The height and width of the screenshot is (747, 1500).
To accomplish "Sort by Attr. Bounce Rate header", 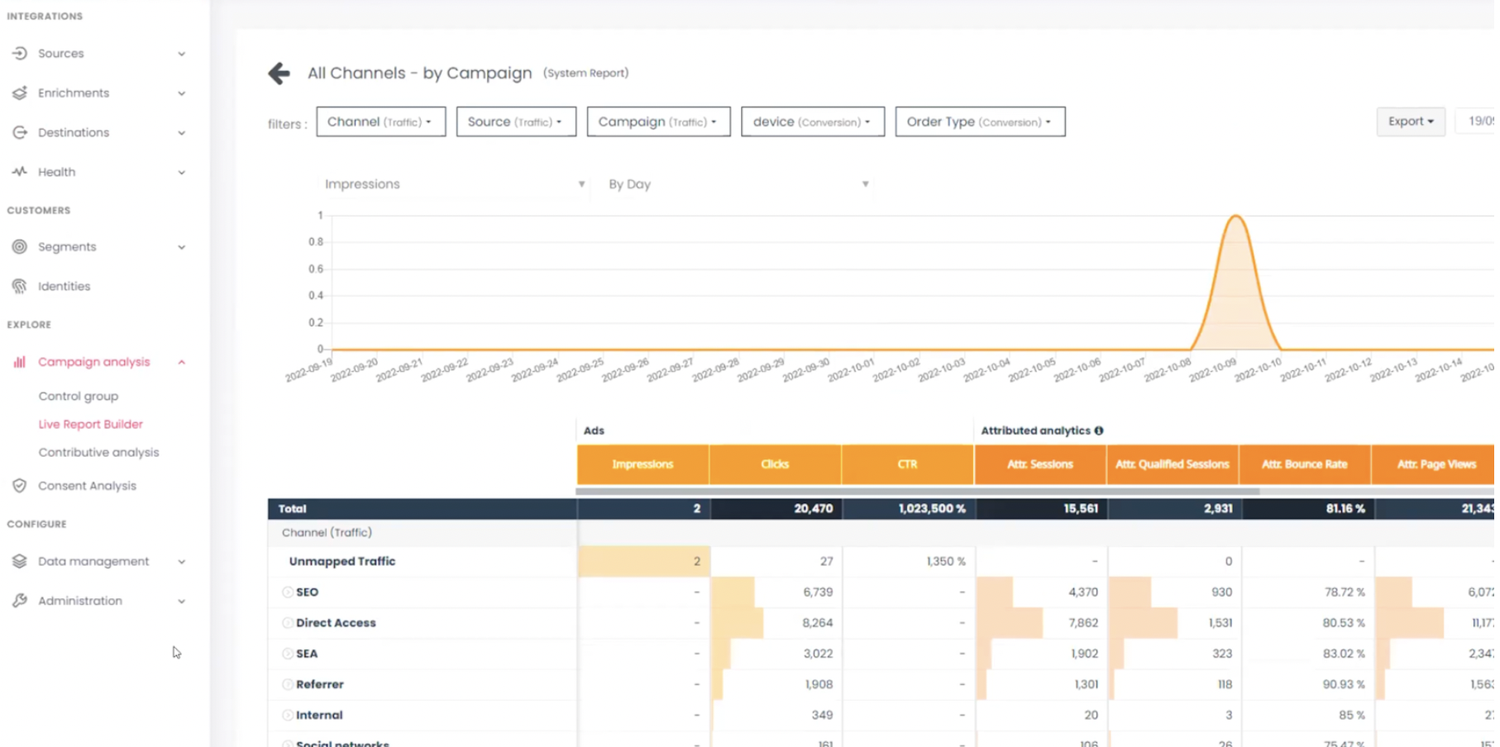I will pyautogui.click(x=1305, y=464).
